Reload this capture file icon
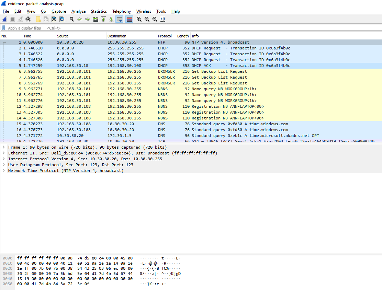The height and width of the screenshot is (290, 382). (62, 19)
